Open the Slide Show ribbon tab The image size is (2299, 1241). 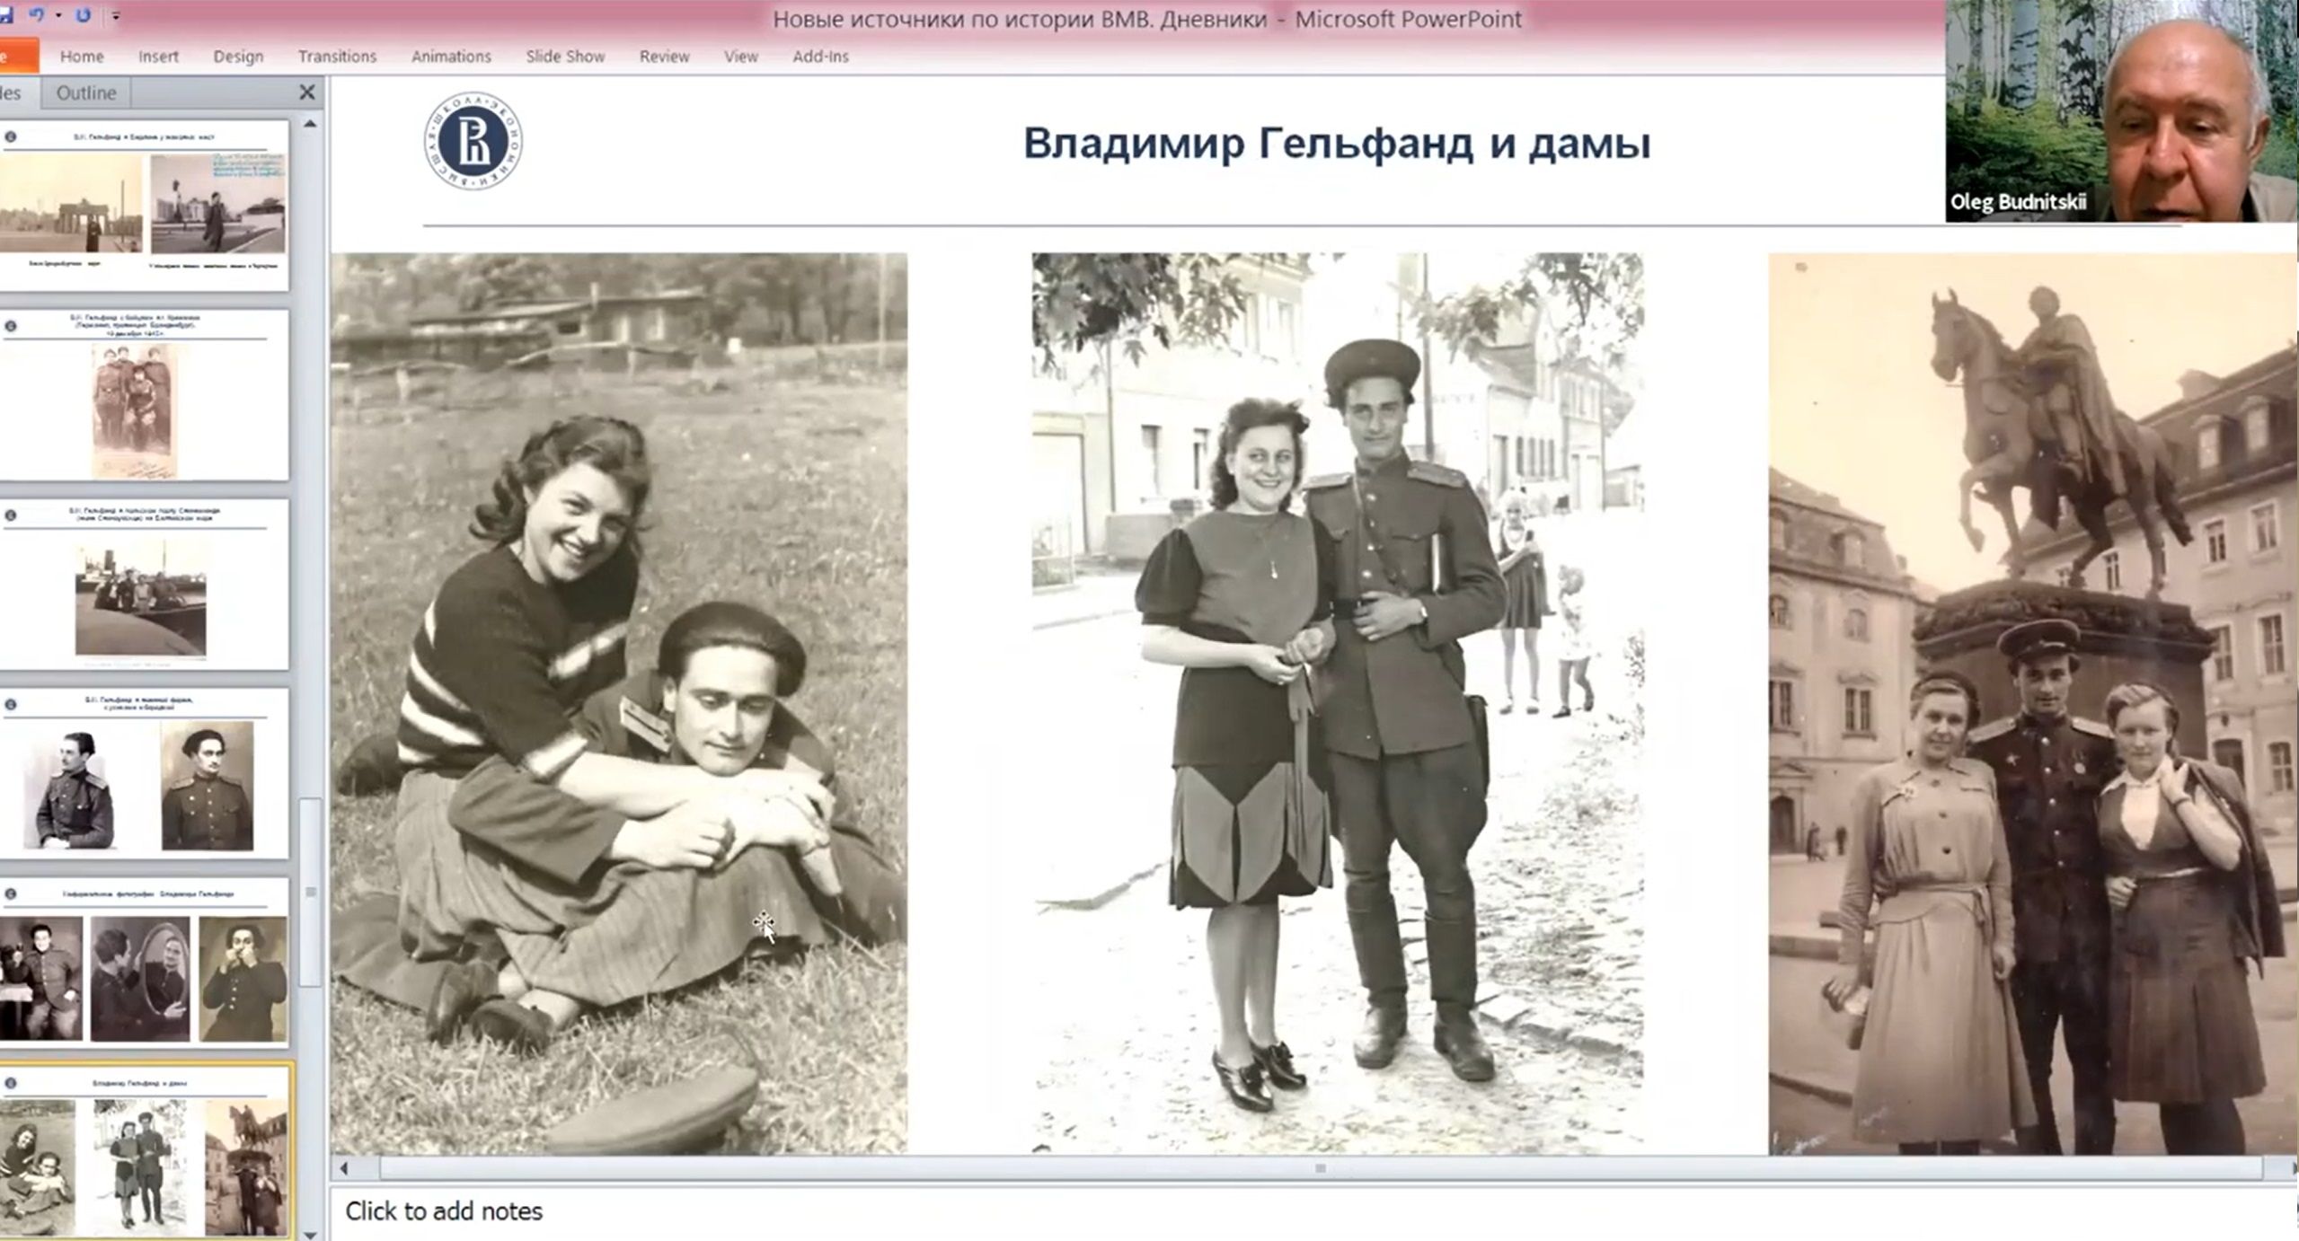[565, 57]
